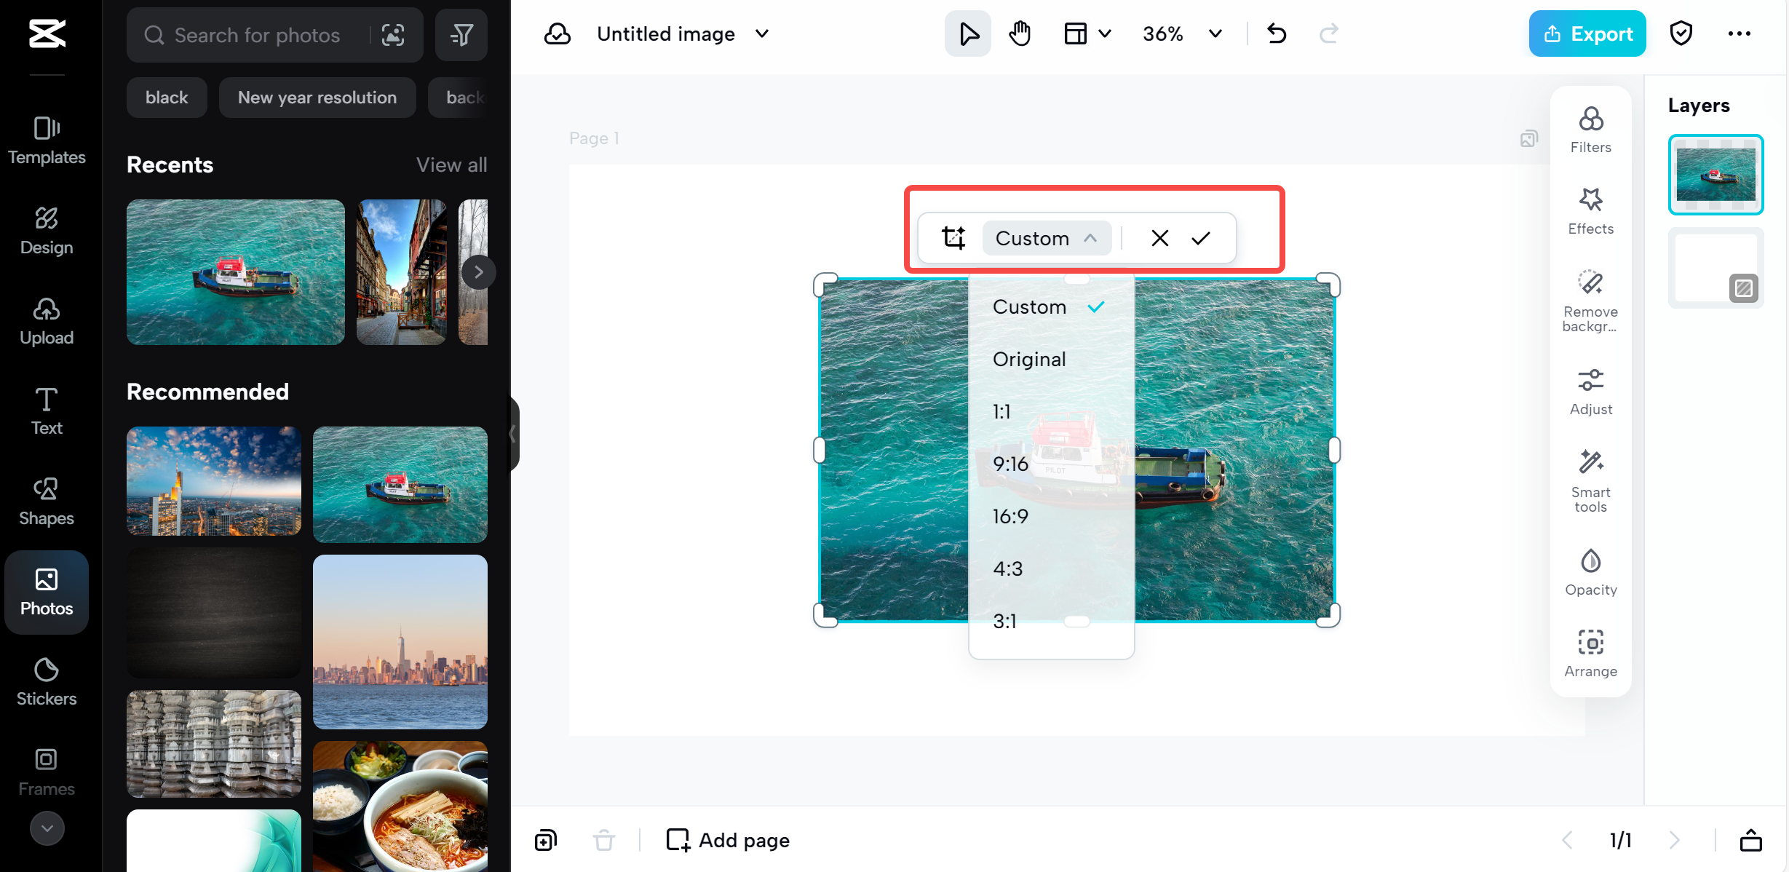Expand the Untitled image name menu
The width and height of the screenshot is (1789, 872).
(762, 33)
